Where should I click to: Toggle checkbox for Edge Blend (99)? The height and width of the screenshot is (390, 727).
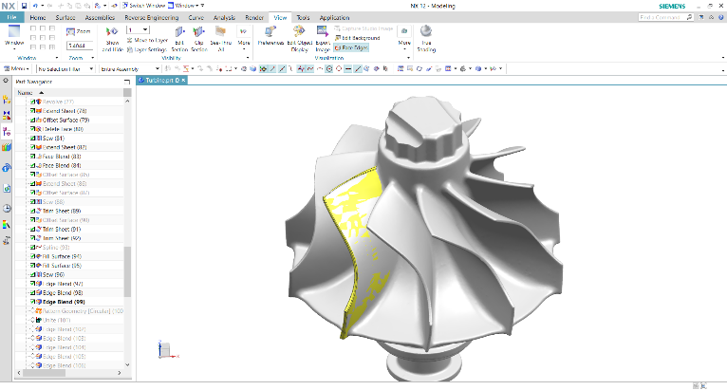click(33, 302)
